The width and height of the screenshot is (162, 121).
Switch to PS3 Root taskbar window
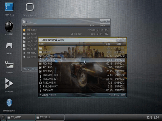click(50, 117)
